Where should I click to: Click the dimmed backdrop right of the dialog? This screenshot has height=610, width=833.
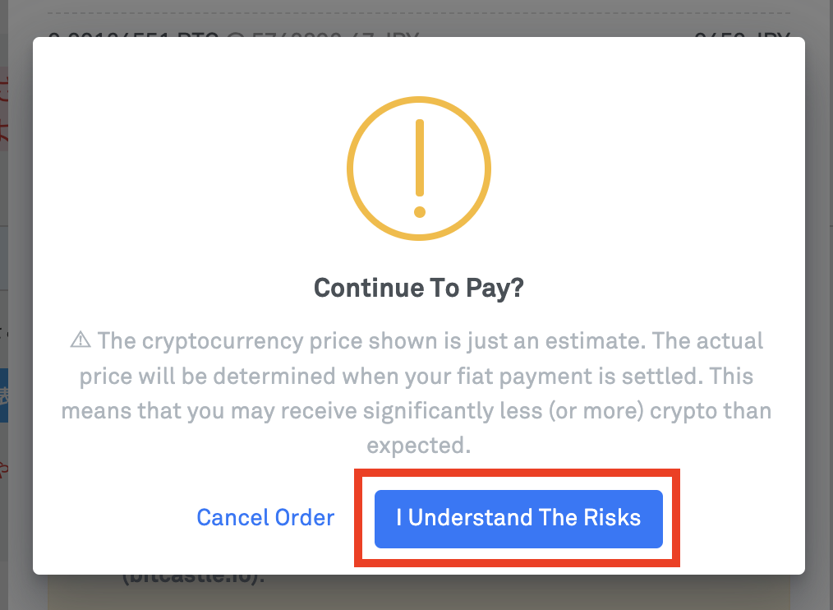pyautogui.click(x=819, y=319)
